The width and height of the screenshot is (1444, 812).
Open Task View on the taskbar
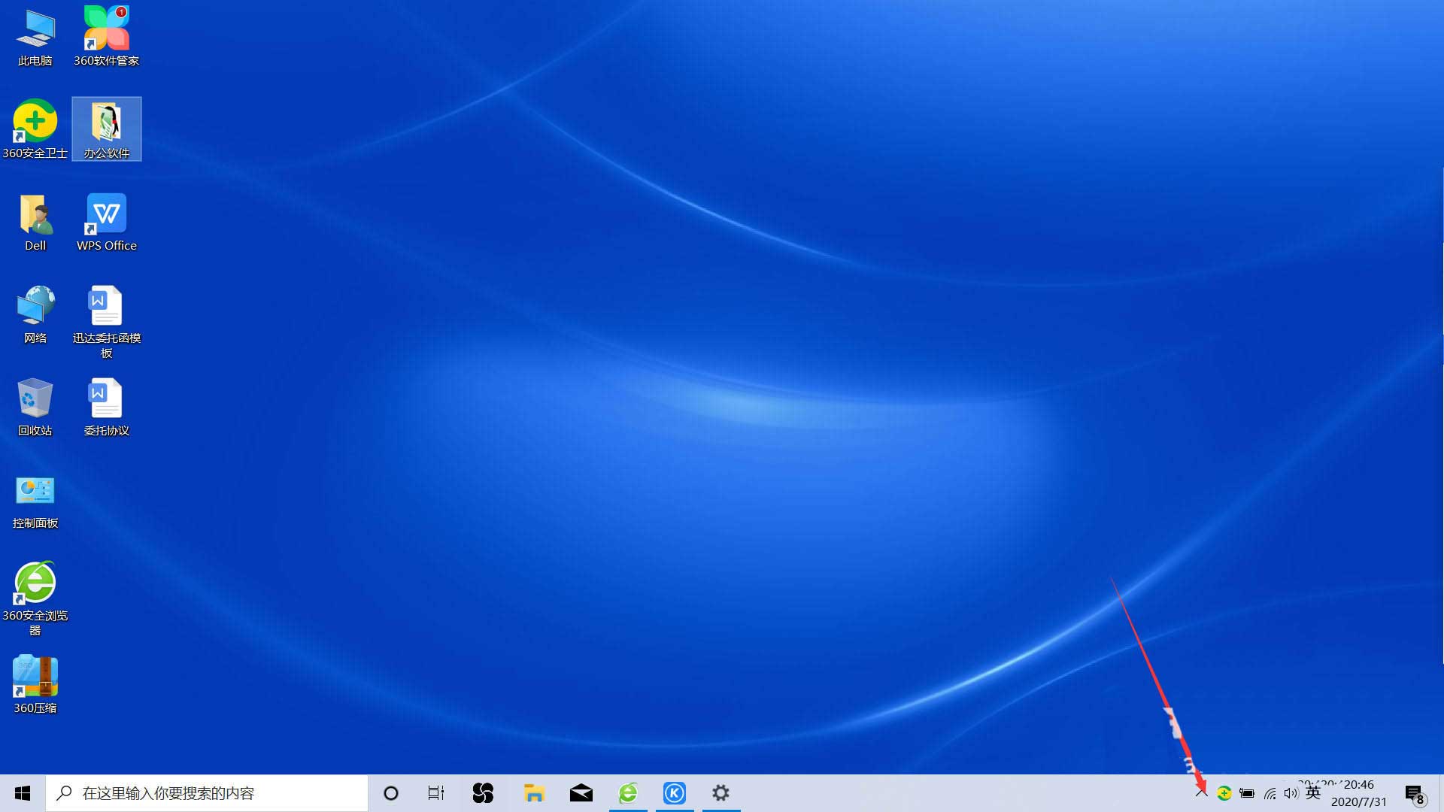pos(435,792)
